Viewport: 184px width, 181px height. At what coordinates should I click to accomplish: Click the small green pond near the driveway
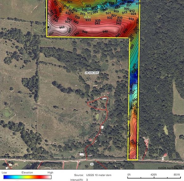click(97, 117)
